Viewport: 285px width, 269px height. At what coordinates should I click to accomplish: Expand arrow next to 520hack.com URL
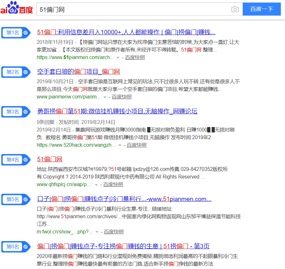(x=120, y=145)
